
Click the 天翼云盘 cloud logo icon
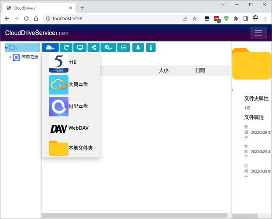click(x=59, y=85)
